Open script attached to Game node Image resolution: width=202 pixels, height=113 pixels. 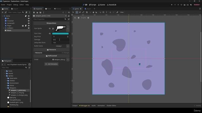(26, 16)
